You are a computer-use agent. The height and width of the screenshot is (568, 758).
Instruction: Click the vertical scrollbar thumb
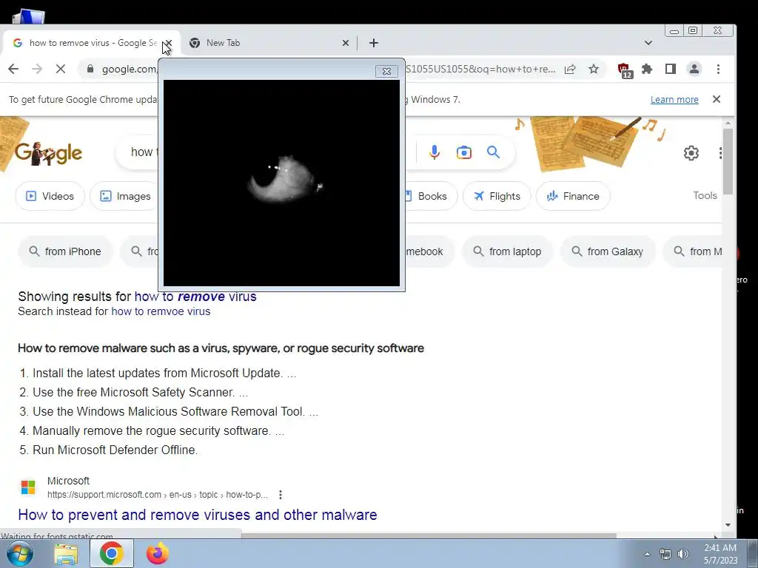point(728,161)
